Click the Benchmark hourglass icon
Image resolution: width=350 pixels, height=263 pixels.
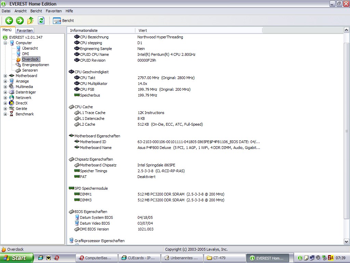click(12, 114)
